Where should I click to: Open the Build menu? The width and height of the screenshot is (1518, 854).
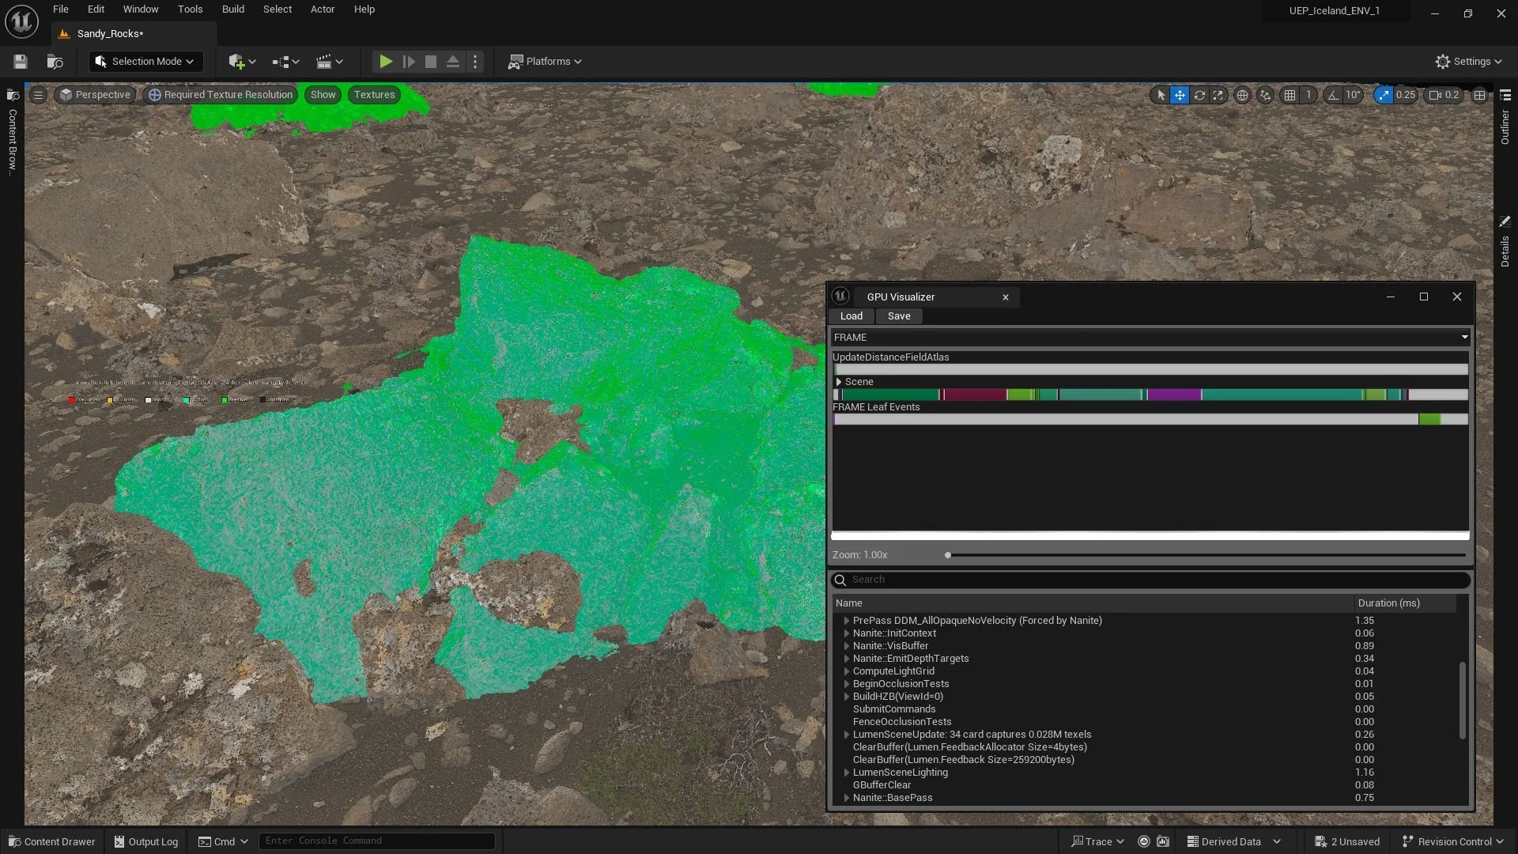point(232,9)
